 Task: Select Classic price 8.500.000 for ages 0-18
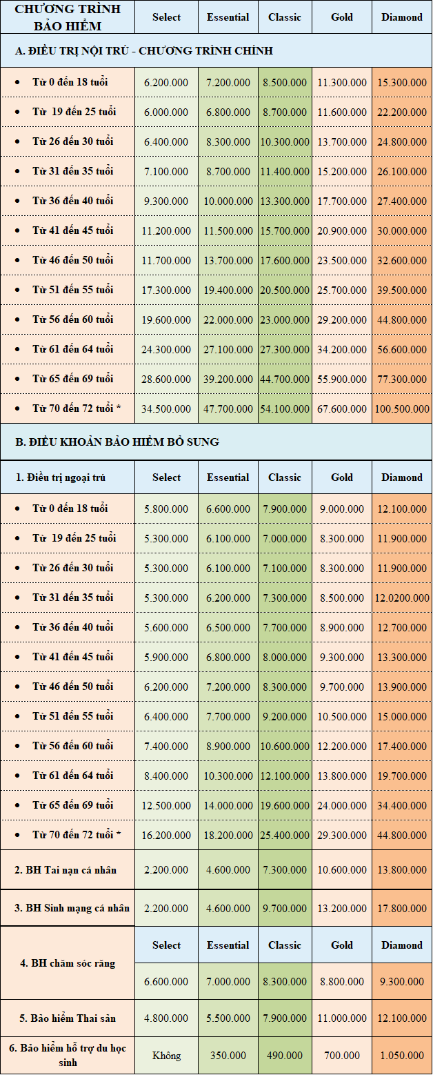pos(285,82)
